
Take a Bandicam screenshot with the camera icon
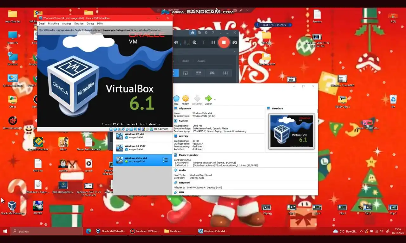coord(234,42)
